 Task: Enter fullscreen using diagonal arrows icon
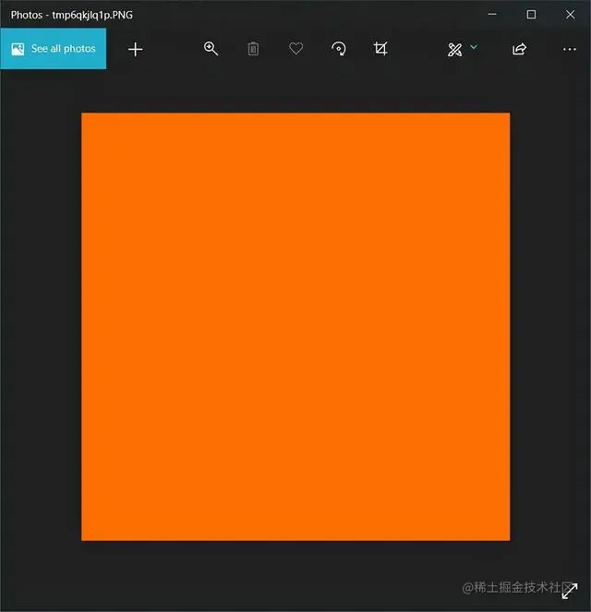(x=570, y=591)
